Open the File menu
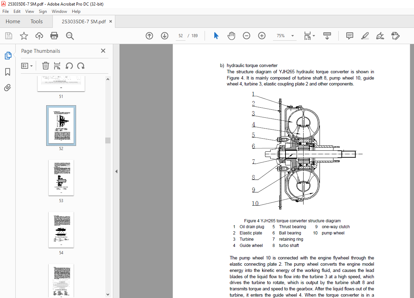Image resolution: width=414 pixels, height=298 pixels. coord(6,11)
